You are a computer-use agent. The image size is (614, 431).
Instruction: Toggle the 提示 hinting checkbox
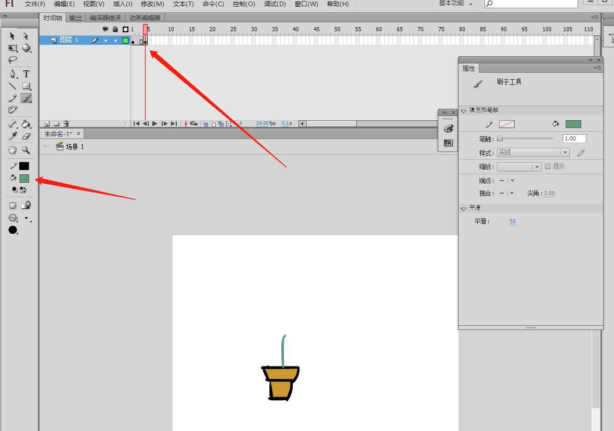click(547, 167)
